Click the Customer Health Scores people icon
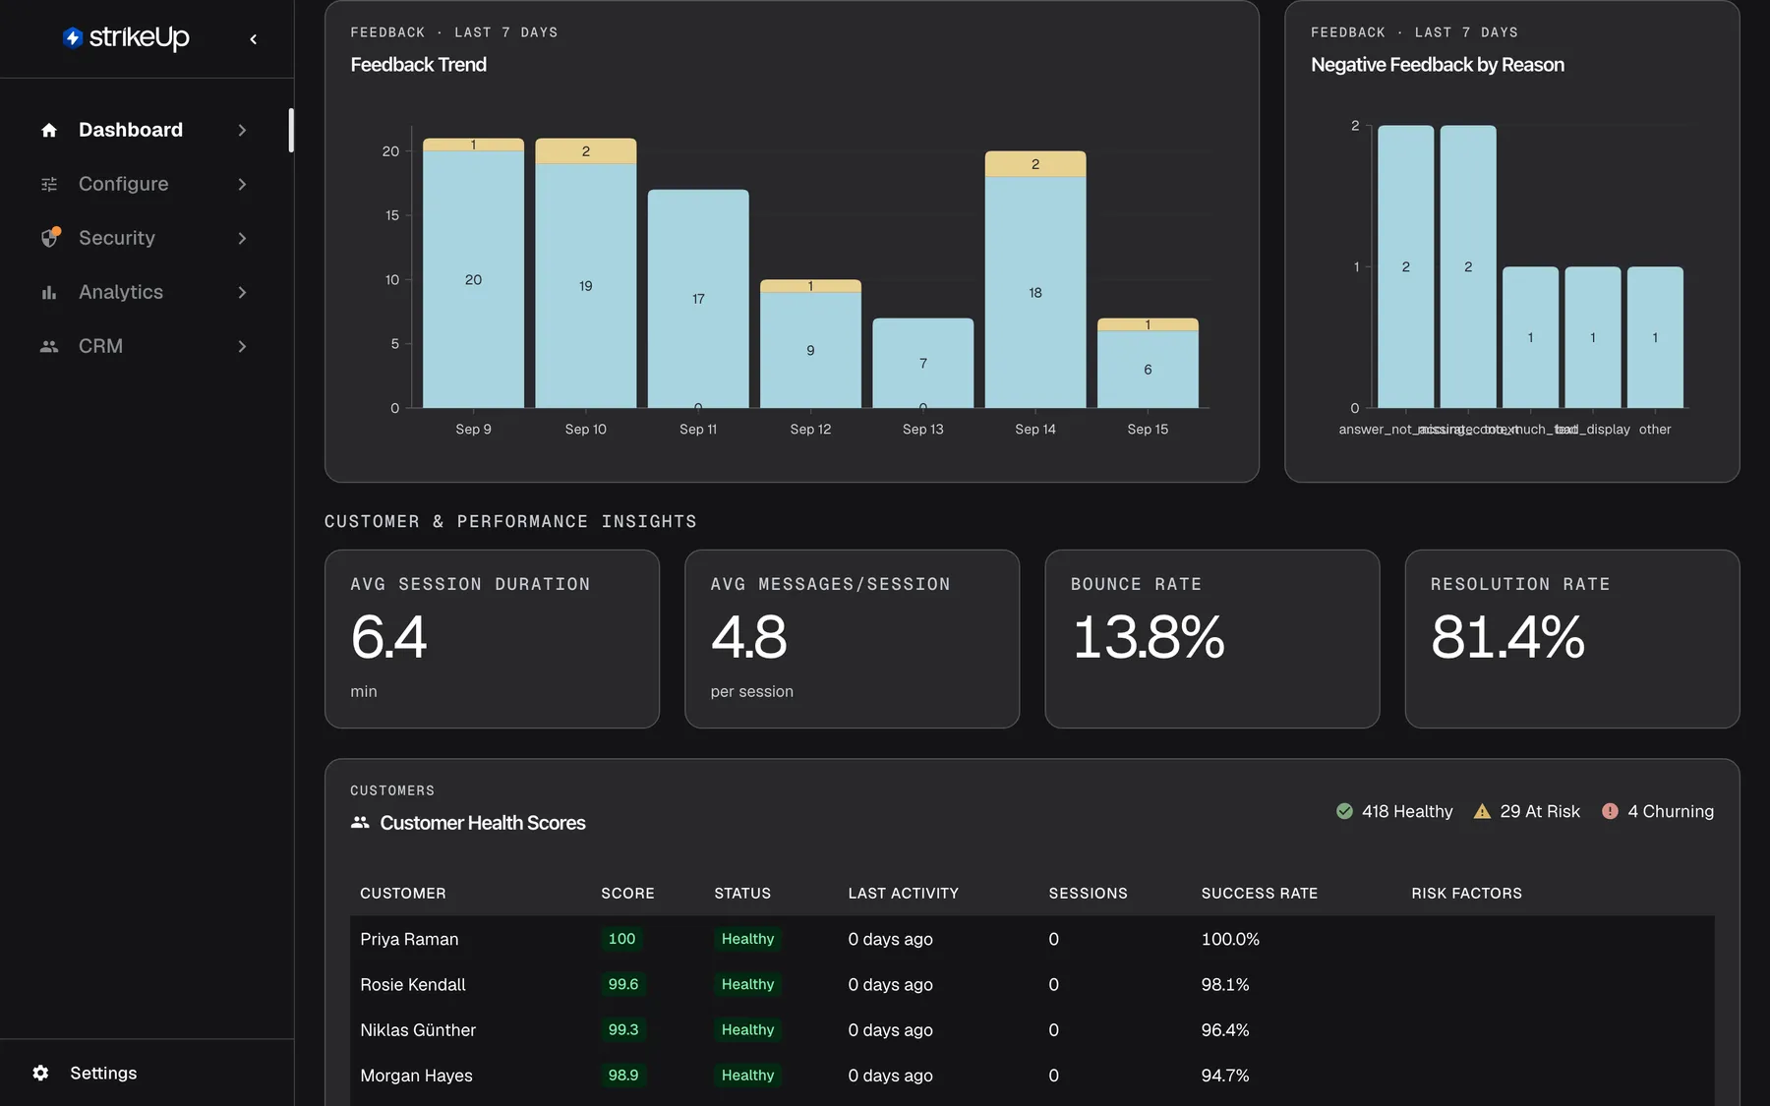Viewport: 1770px width, 1106px height. coord(360,822)
